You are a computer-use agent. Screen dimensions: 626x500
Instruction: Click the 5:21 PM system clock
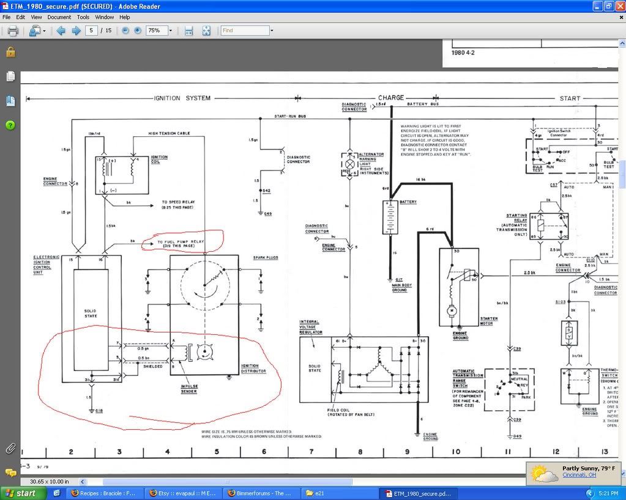(608, 494)
